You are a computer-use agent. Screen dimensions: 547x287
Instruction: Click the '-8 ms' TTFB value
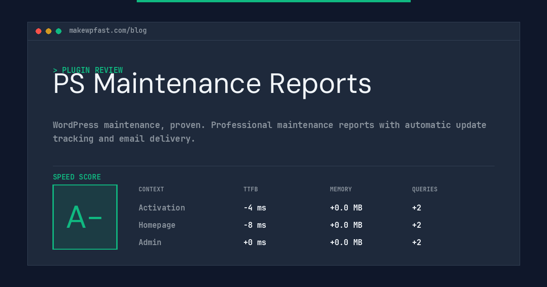point(255,225)
